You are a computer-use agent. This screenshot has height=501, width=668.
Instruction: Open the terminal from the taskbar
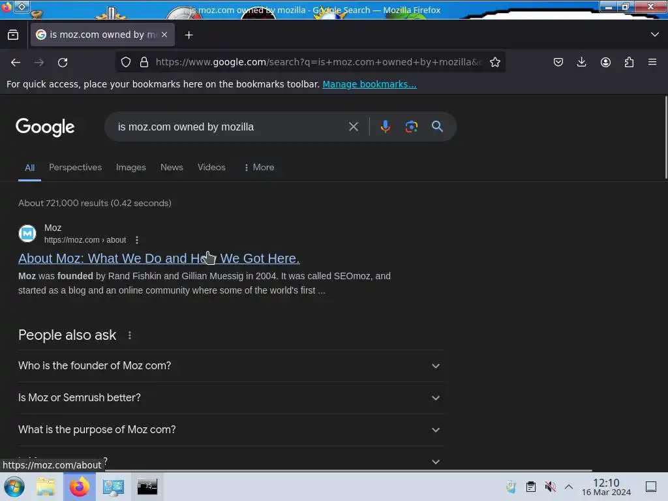(x=147, y=487)
